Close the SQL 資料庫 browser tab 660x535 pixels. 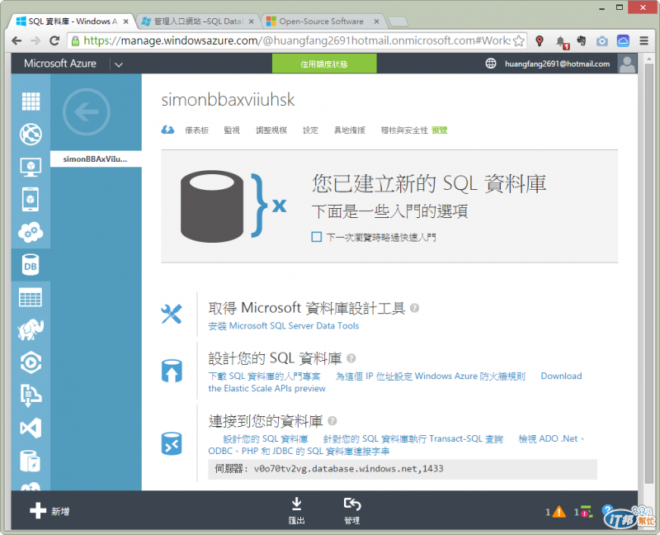click(x=126, y=21)
